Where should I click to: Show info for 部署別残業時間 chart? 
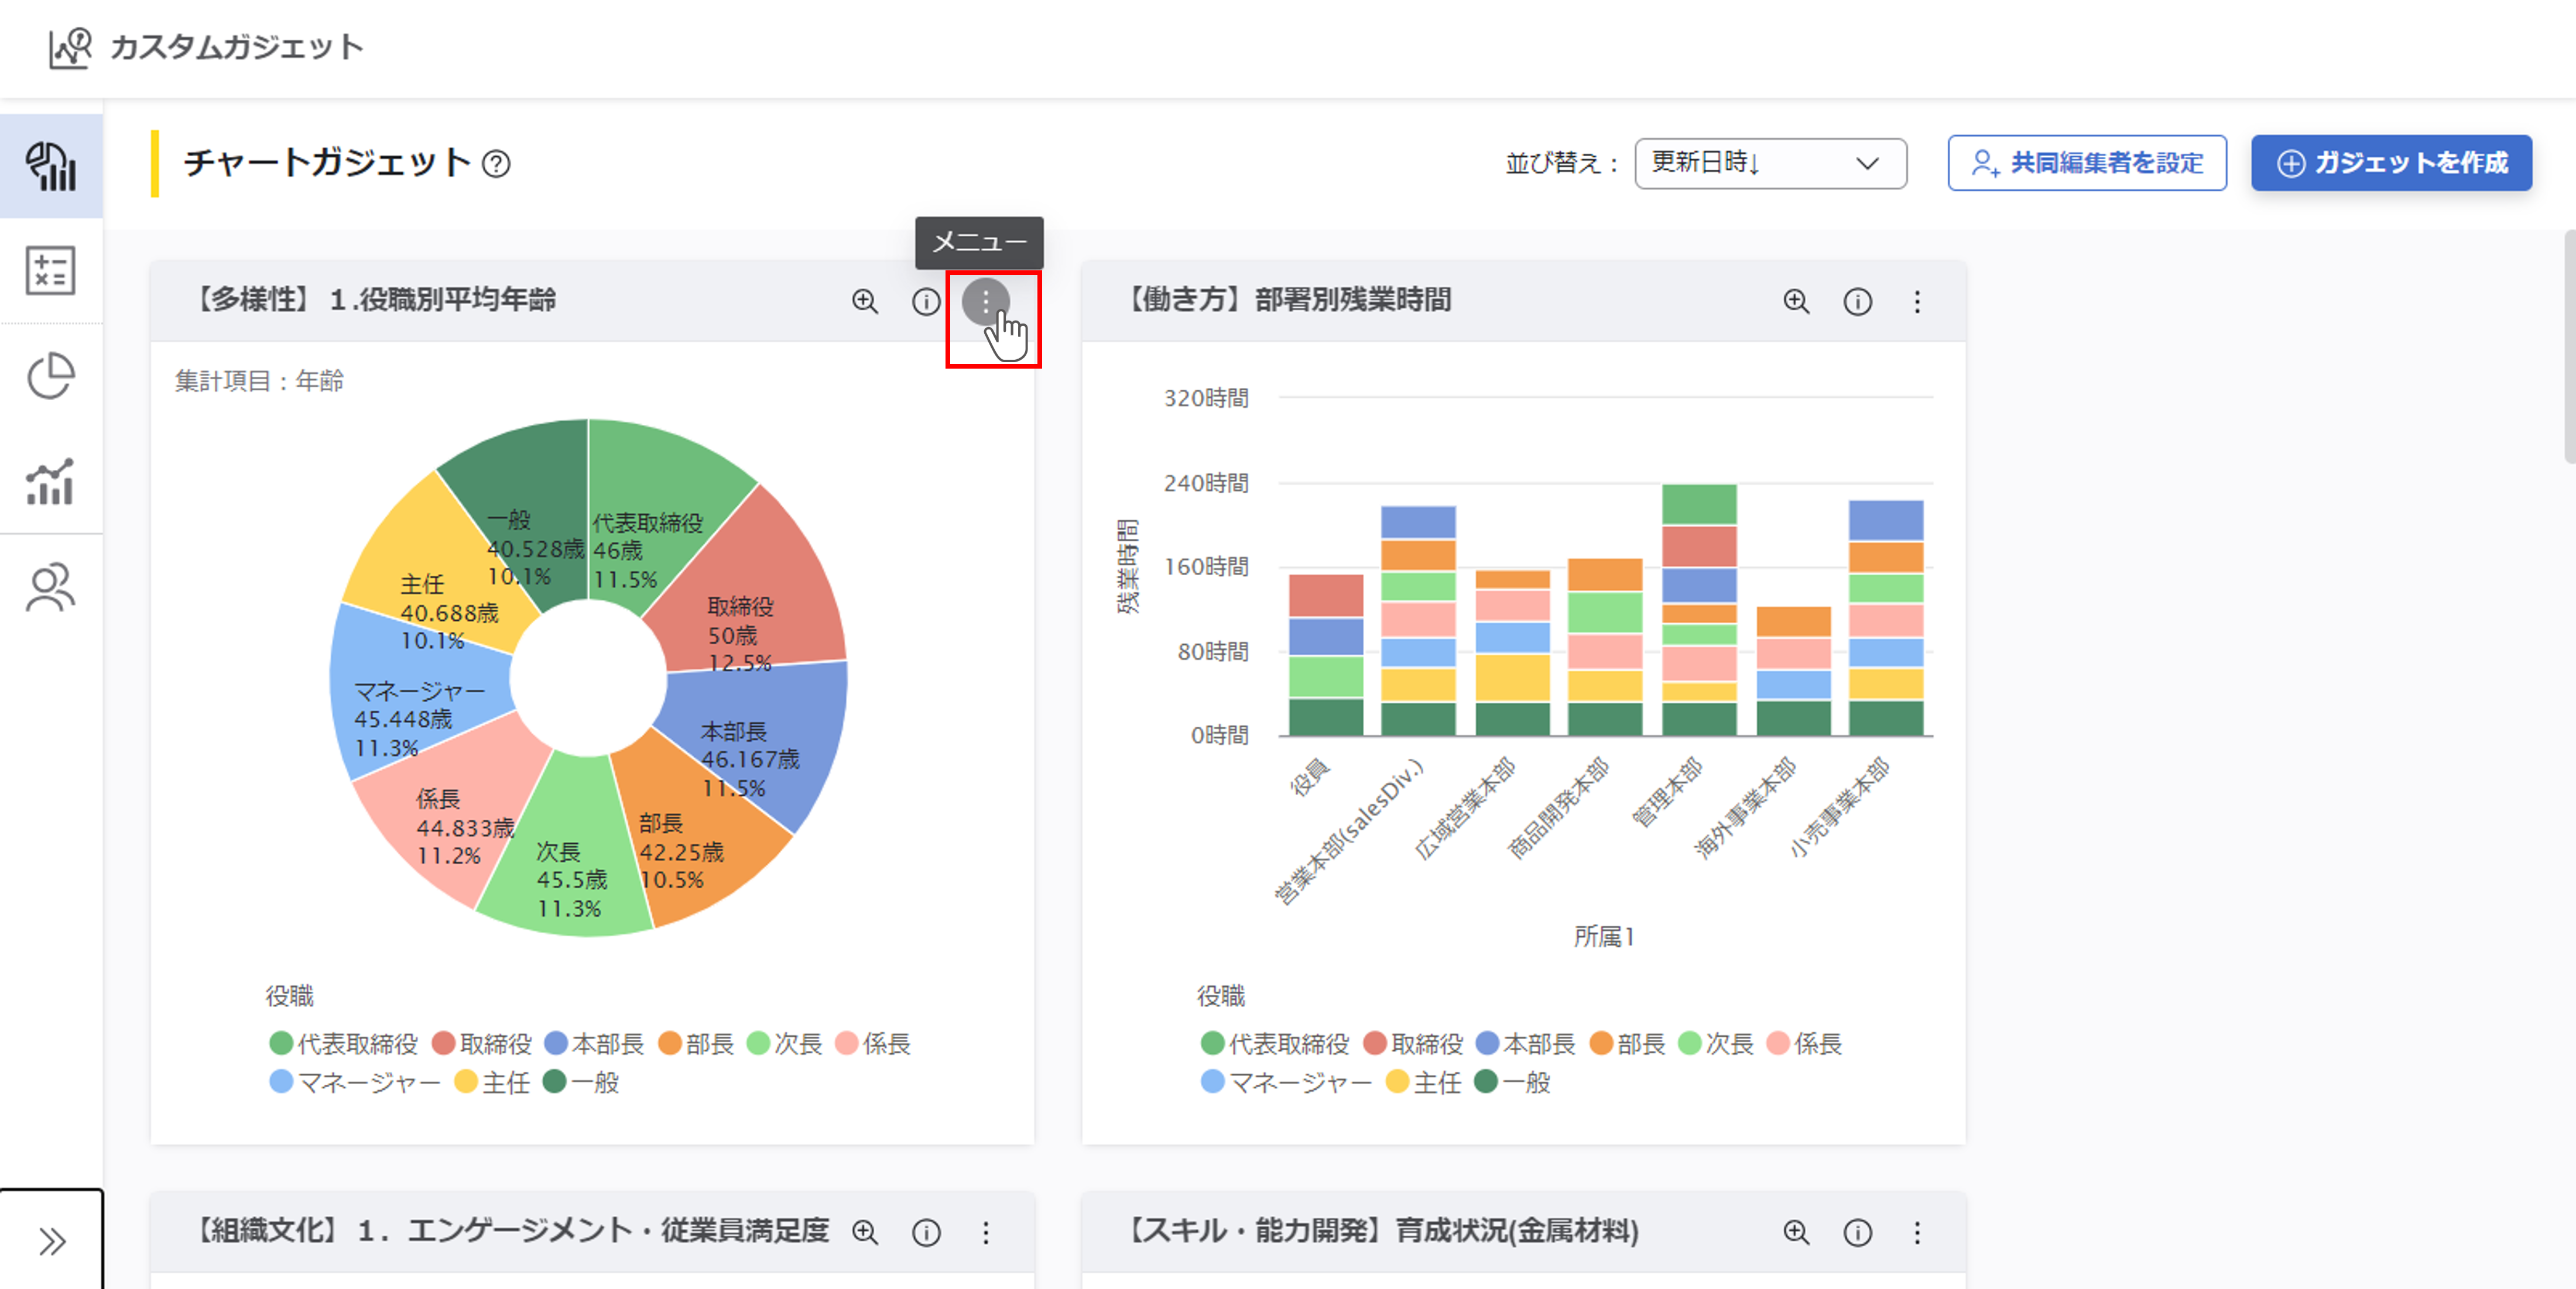[x=1857, y=302]
